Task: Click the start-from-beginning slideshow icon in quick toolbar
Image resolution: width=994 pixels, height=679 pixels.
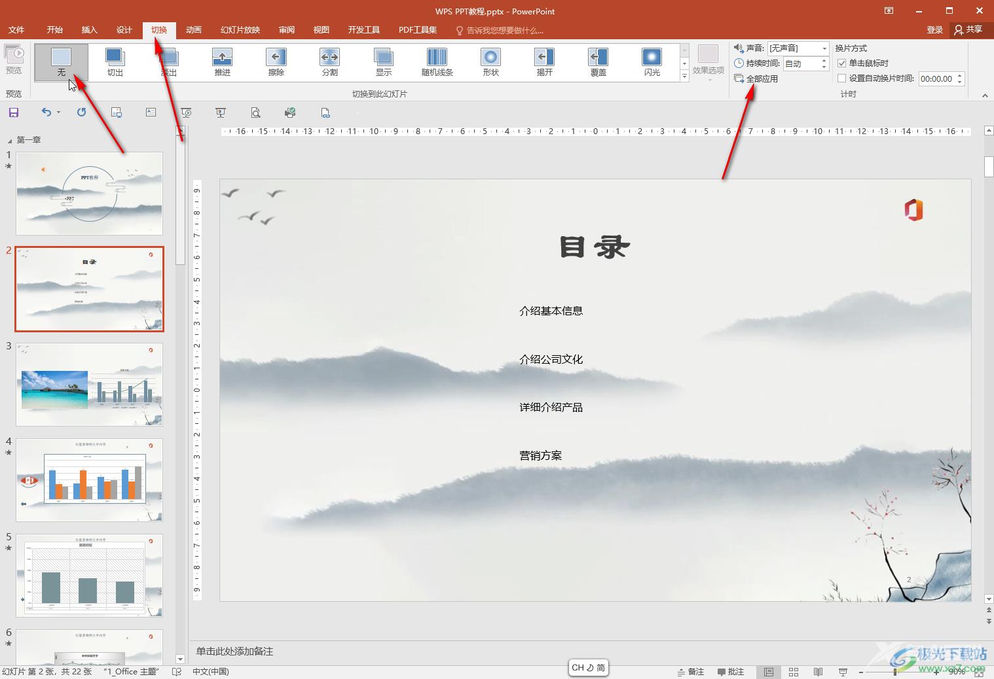Action: pos(186,113)
